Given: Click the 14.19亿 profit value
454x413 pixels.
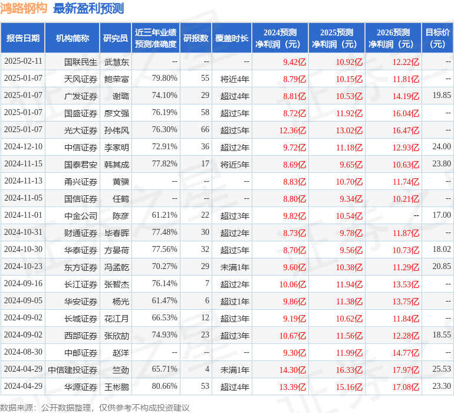Looking at the screenshot, I should click(406, 96).
